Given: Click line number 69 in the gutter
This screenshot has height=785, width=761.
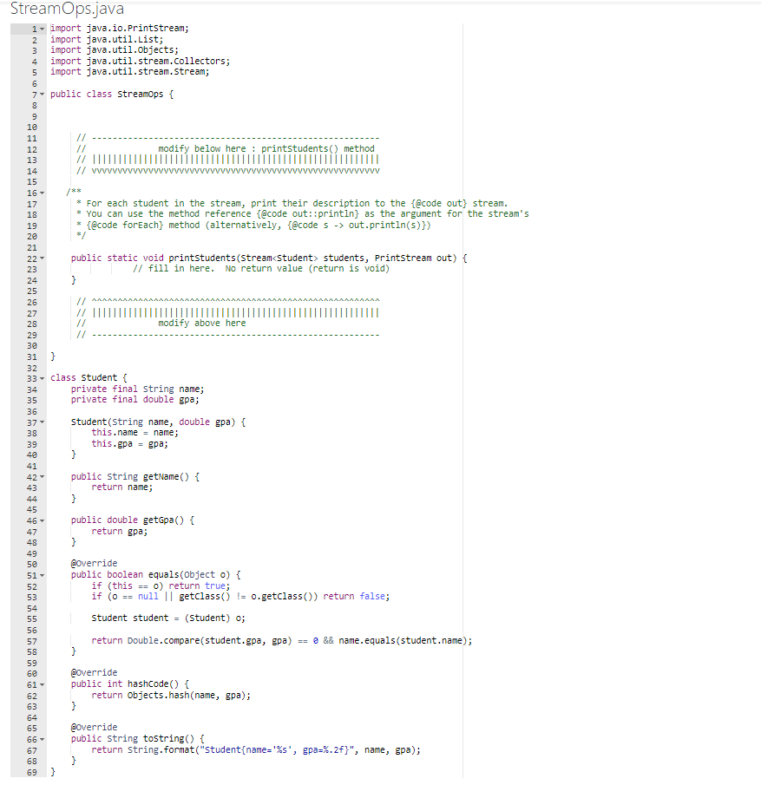Looking at the screenshot, I should (x=32, y=772).
